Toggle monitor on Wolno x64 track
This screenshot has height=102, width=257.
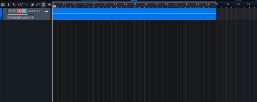coord(24,11)
